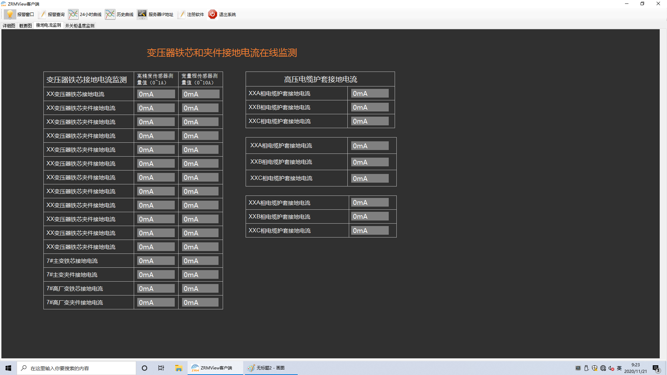Click the Windows Start button
This screenshot has width=667, height=375.
coord(8,368)
